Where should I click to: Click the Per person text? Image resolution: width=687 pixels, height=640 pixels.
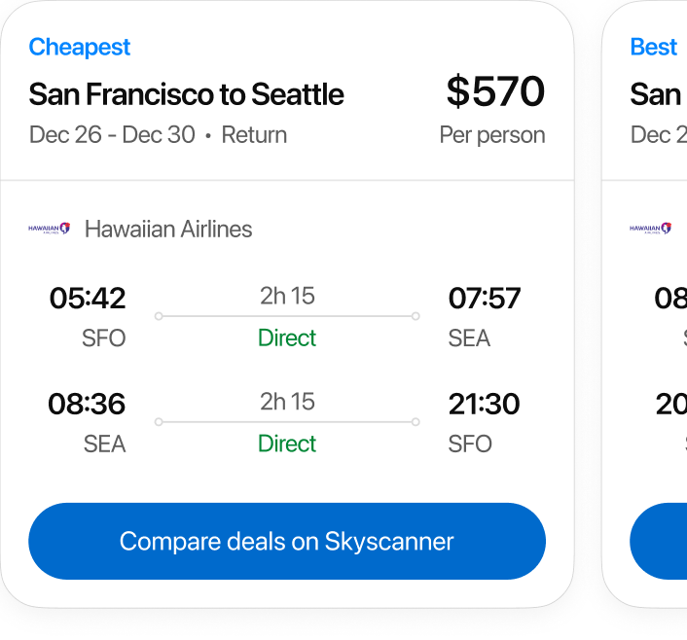pyautogui.click(x=492, y=135)
